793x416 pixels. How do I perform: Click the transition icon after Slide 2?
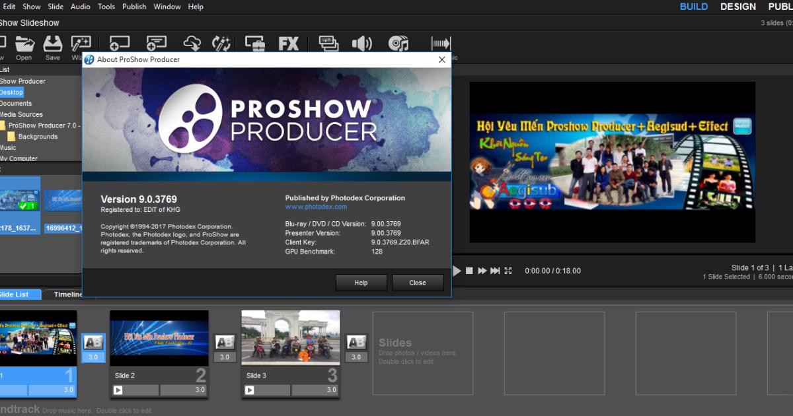click(x=225, y=342)
